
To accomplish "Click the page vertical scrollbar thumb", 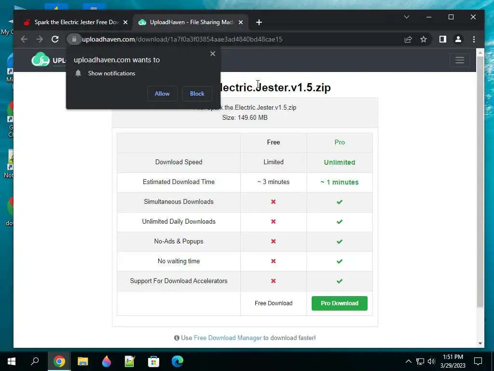I will tap(480, 182).
